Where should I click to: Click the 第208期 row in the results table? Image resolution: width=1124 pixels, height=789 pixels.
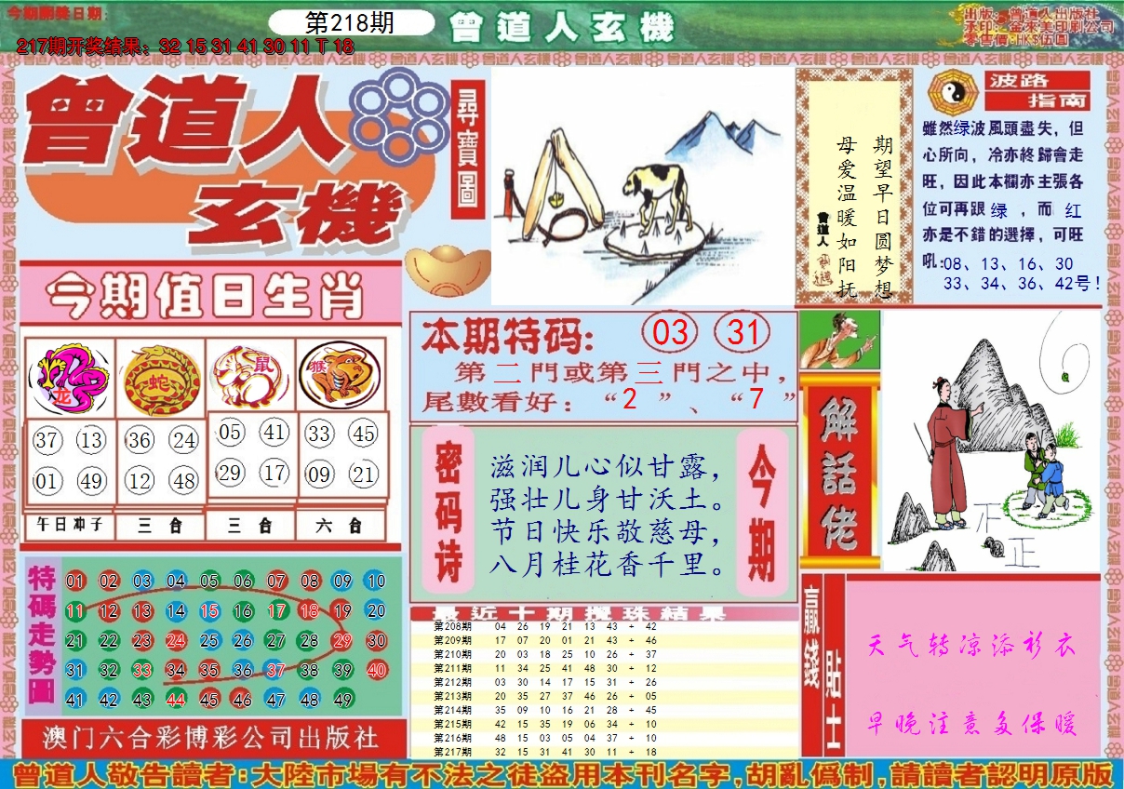(605, 626)
